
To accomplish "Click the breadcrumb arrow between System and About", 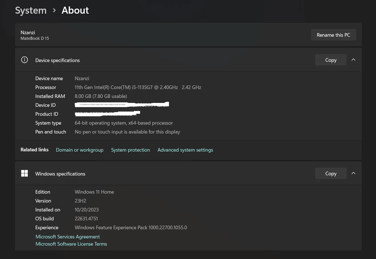I will pyautogui.click(x=54, y=11).
